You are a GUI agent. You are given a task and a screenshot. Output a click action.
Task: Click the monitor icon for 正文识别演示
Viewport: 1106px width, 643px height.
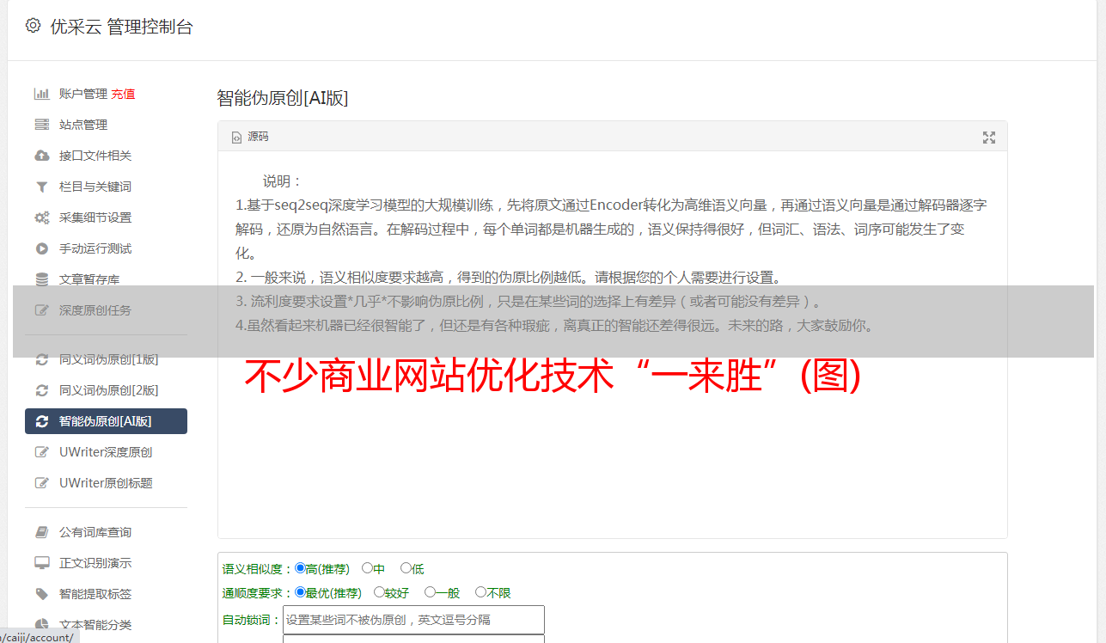point(41,563)
